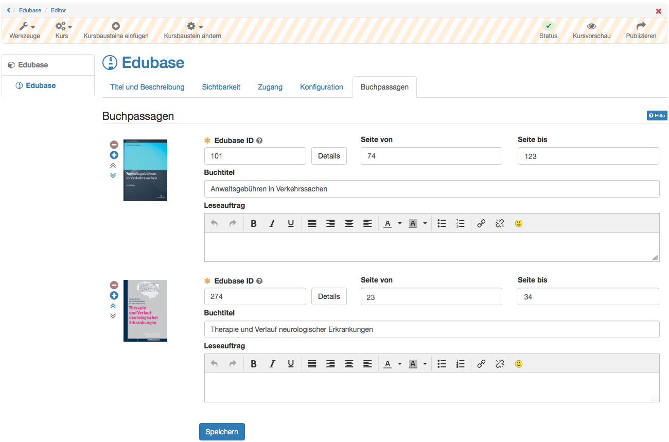Expand the Kursbaustein ändern menu
The height and width of the screenshot is (442, 669).
click(x=192, y=30)
